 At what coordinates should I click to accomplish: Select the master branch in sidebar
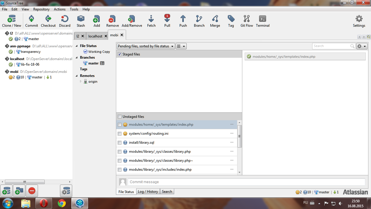click(x=93, y=63)
